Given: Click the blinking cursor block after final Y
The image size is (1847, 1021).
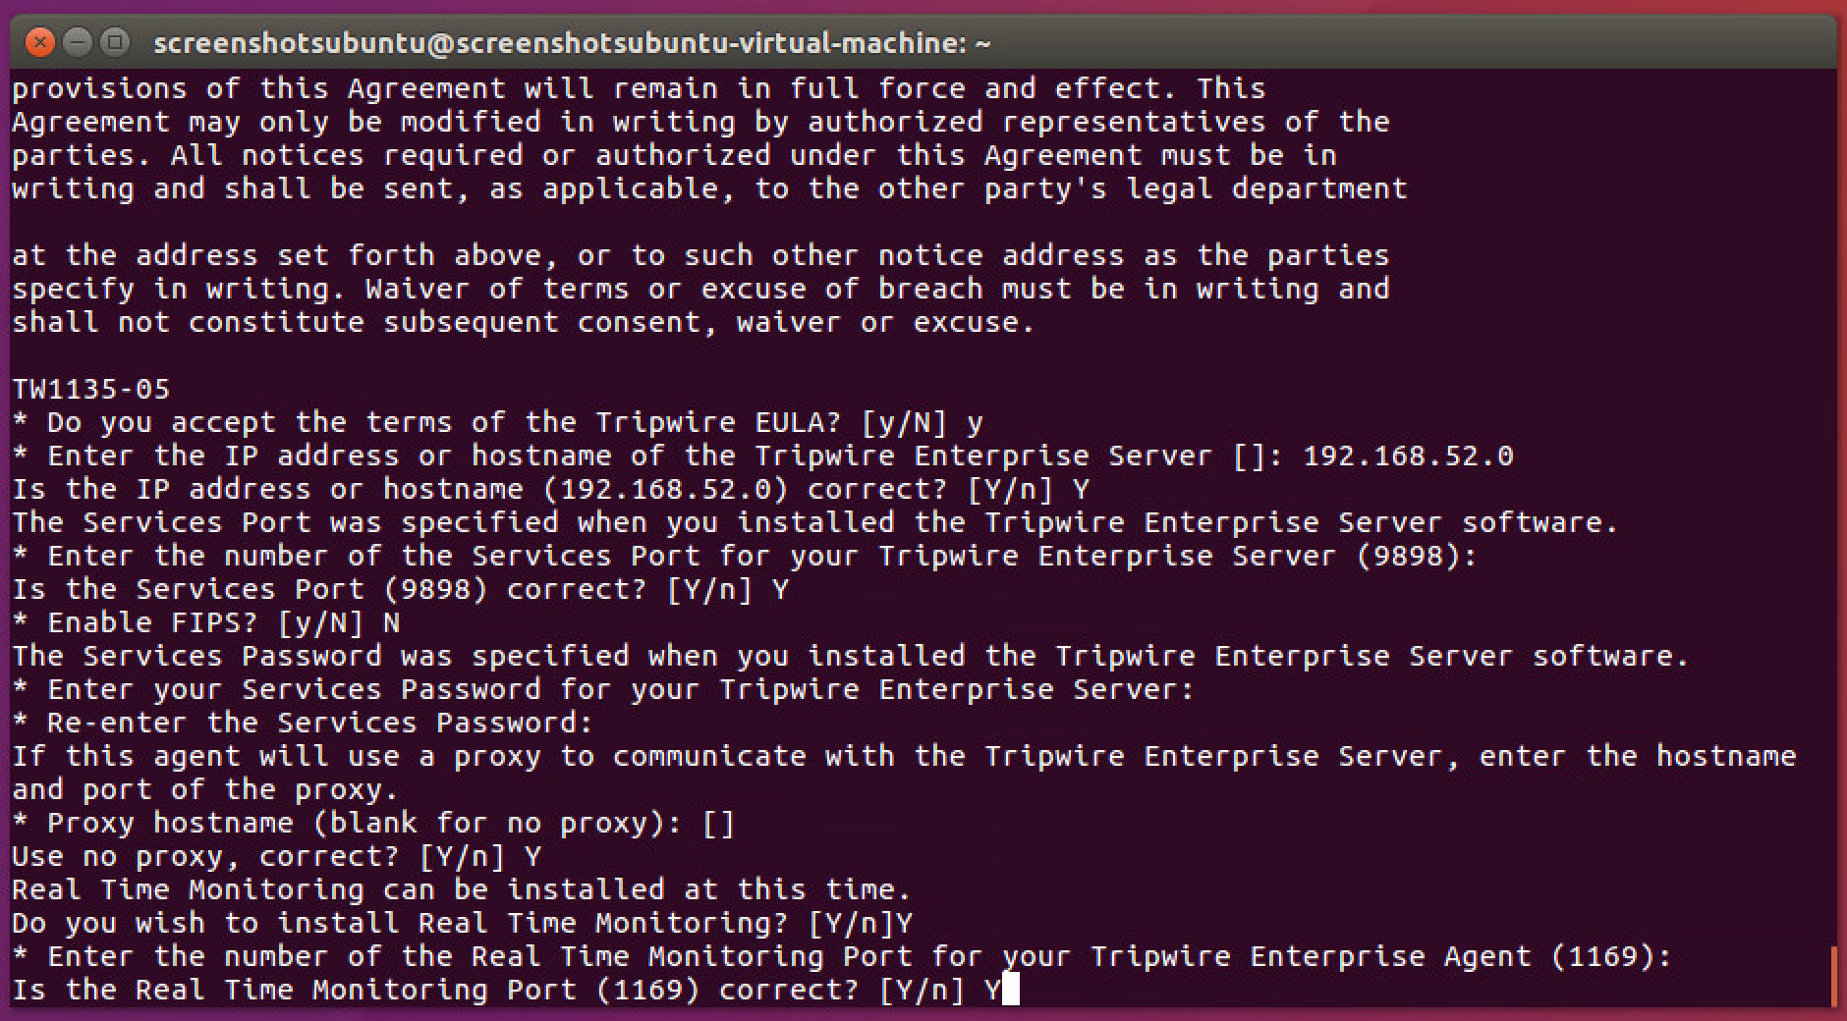Looking at the screenshot, I should [1011, 990].
